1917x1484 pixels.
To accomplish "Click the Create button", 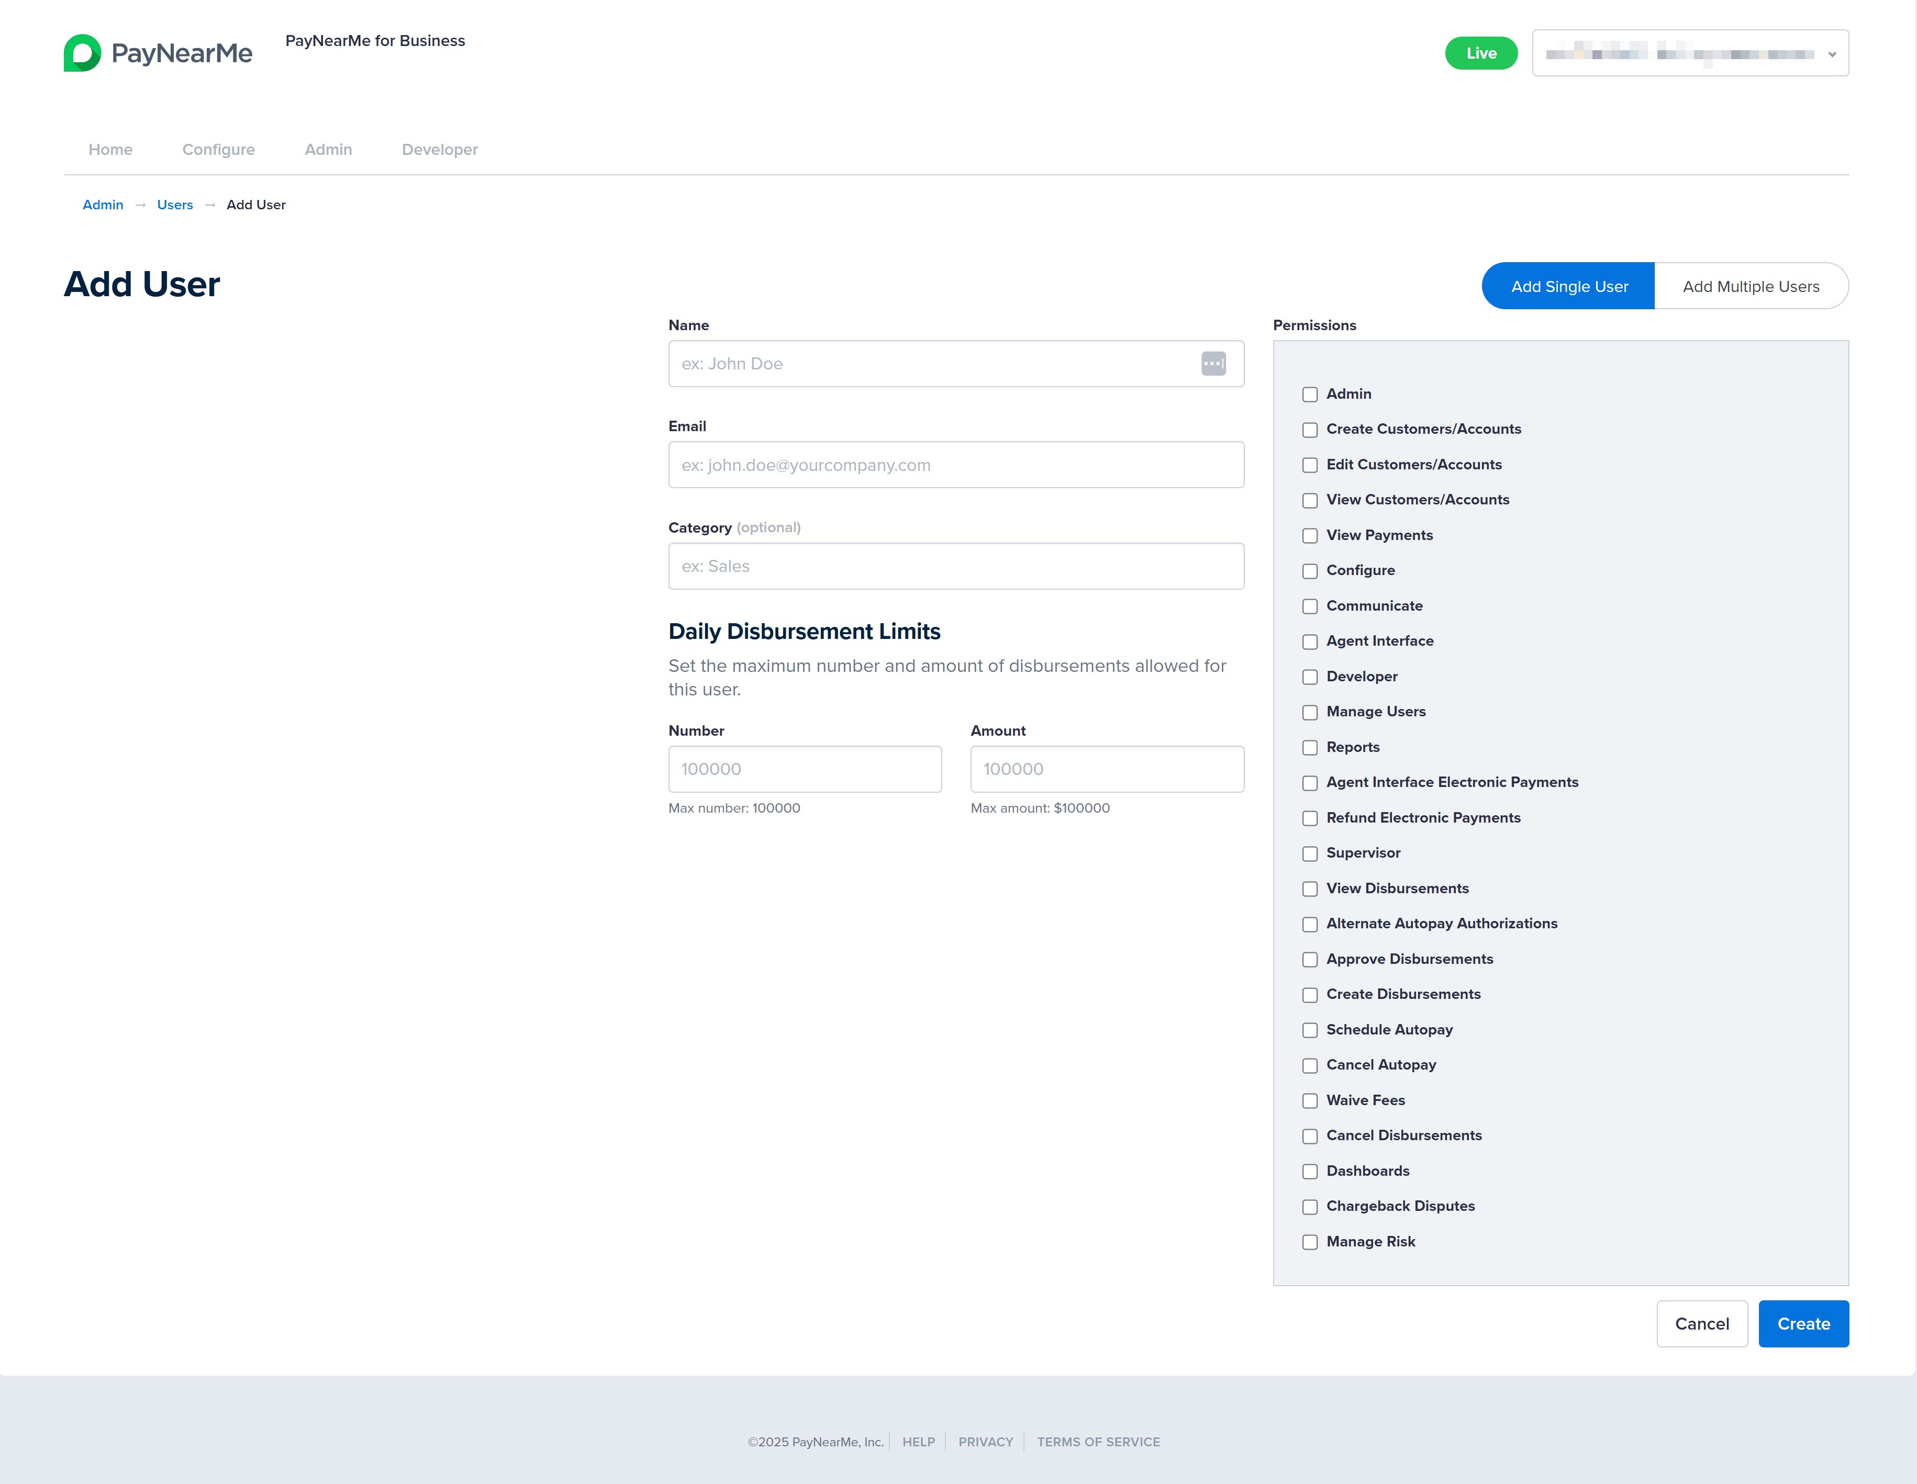I will 1803,1323.
